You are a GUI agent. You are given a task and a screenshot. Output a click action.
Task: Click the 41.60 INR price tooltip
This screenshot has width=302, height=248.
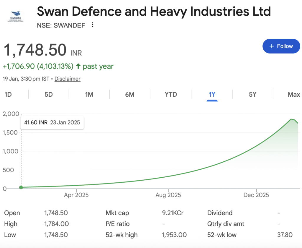pyautogui.click(x=52, y=122)
